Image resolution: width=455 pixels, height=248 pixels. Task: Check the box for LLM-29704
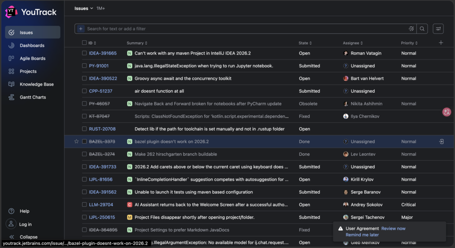(84, 205)
